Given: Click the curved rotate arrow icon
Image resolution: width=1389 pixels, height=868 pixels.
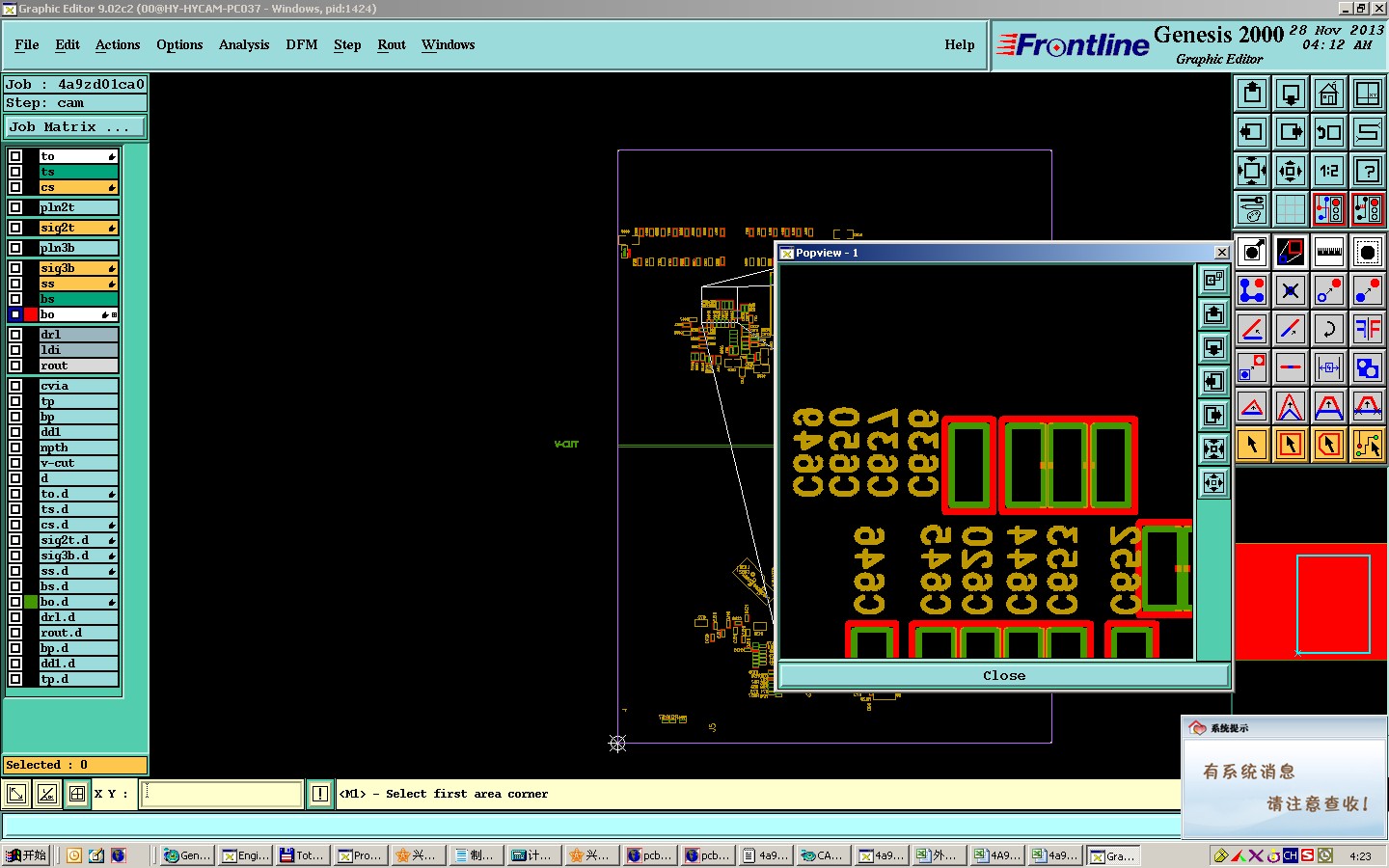Looking at the screenshot, I should coord(1329,329).
